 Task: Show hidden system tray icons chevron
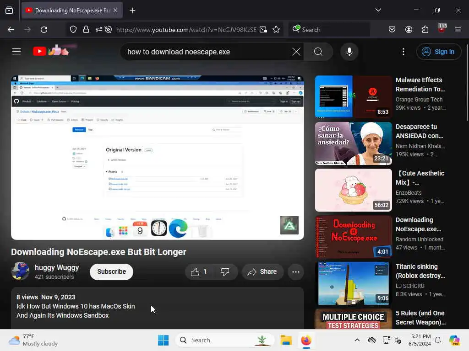point(357,340)
